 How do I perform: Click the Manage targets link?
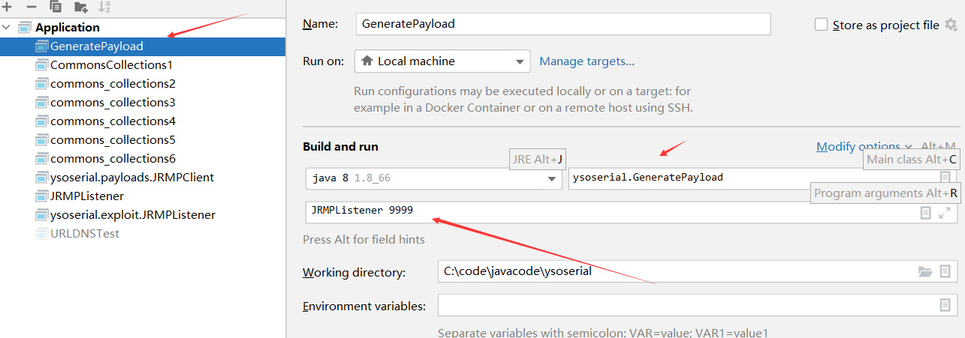[587, 61]
